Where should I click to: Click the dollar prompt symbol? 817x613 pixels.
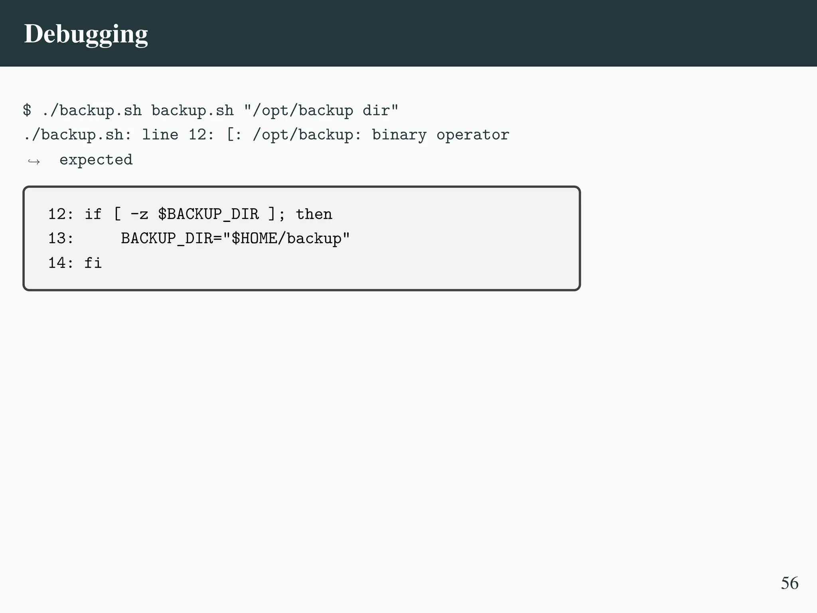27,110
